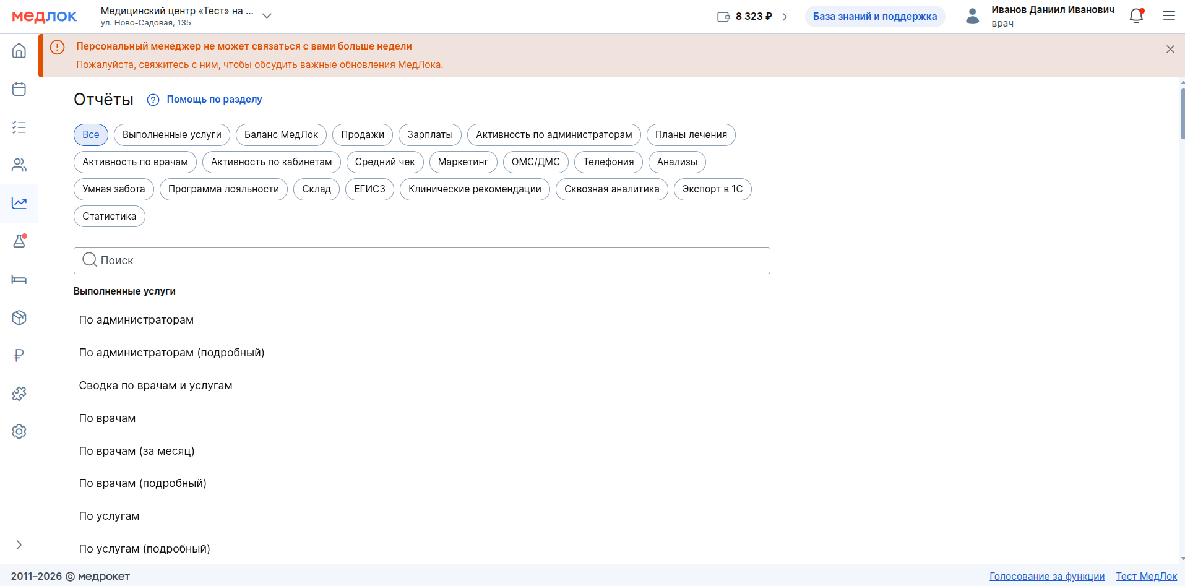The width and height of the screenshot is (1185, 586).
Task: Open the calendar icon in sidebar
Action: point(19,89)
